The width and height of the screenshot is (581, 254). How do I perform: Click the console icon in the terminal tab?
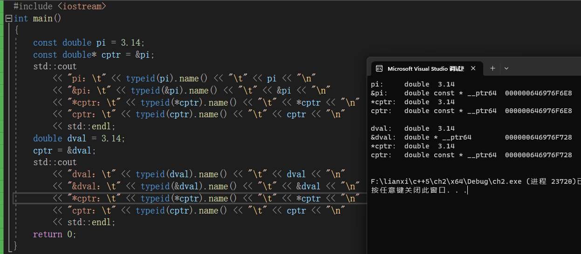pos(379,68)
